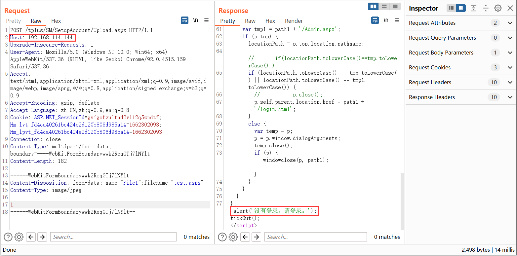Click the ASP.NET_SessionId cookie line
Screen dimensions: 517x256
[86, 117]
